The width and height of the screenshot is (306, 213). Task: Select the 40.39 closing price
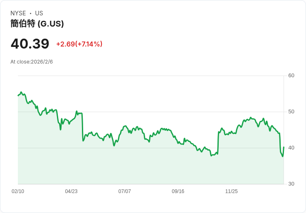click(x=30, y=44)
